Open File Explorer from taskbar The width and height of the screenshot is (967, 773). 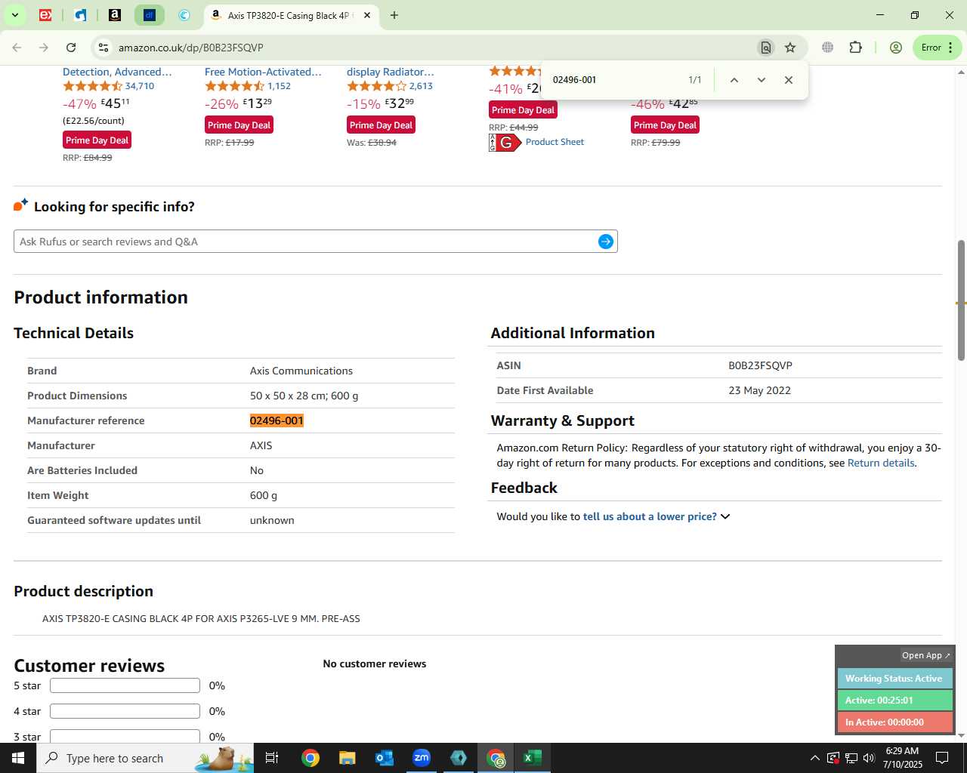click(x=347, y=758)
